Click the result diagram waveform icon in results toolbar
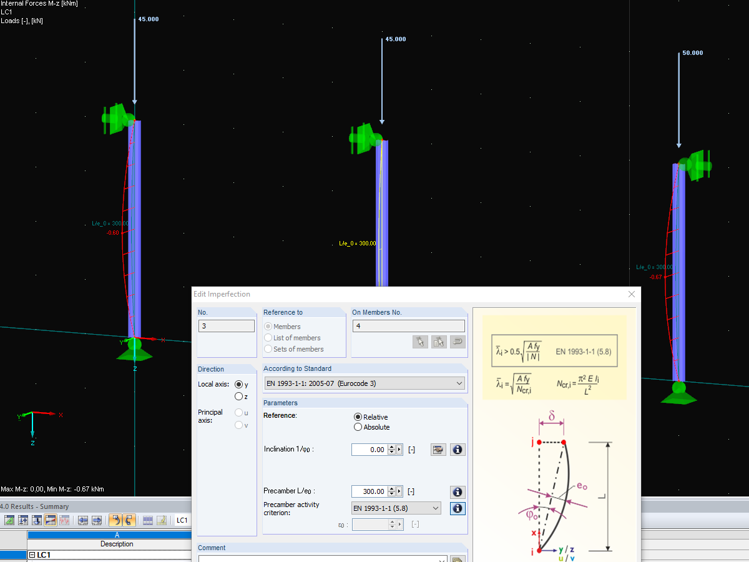Viewport: 749px width, 562px height. [x=64, y=520]
